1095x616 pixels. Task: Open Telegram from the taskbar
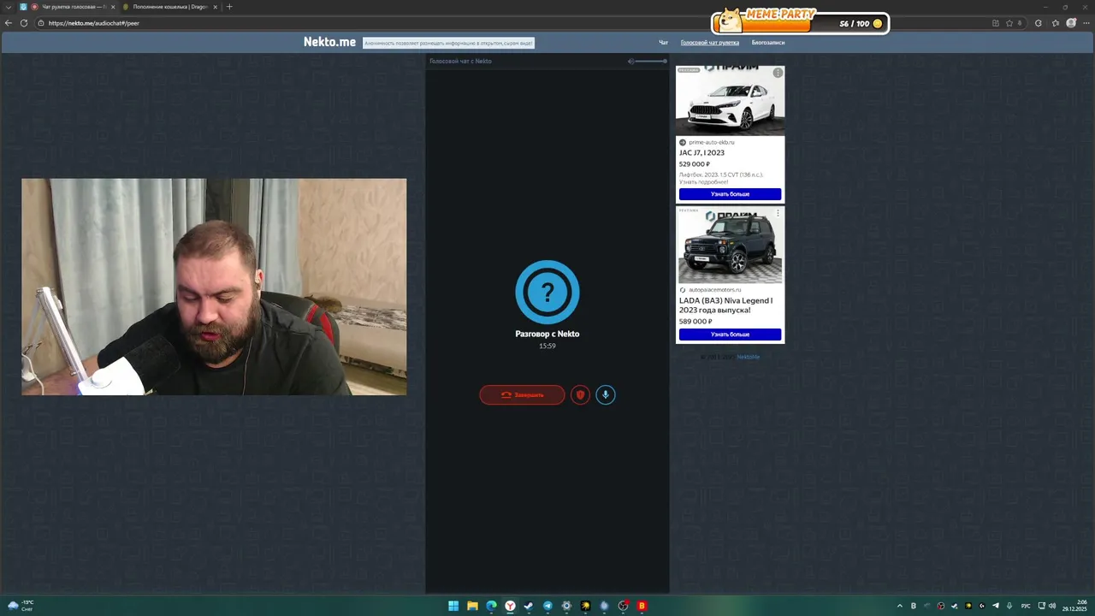tap(547, 606)
